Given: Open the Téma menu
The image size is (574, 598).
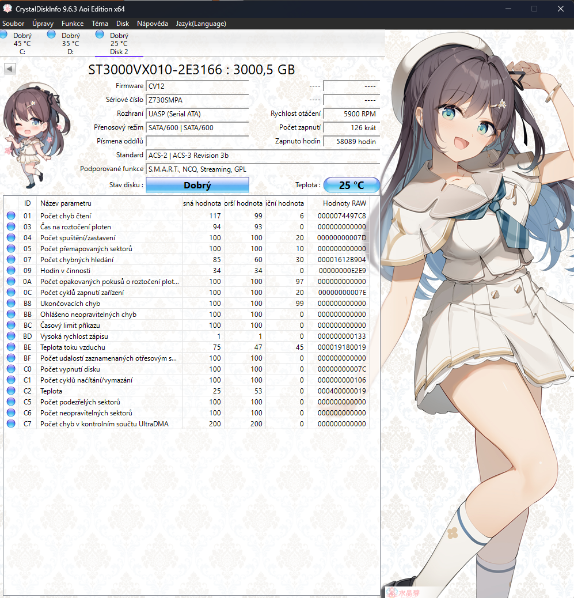Looking at the screenshot, I should coord(100,24).
